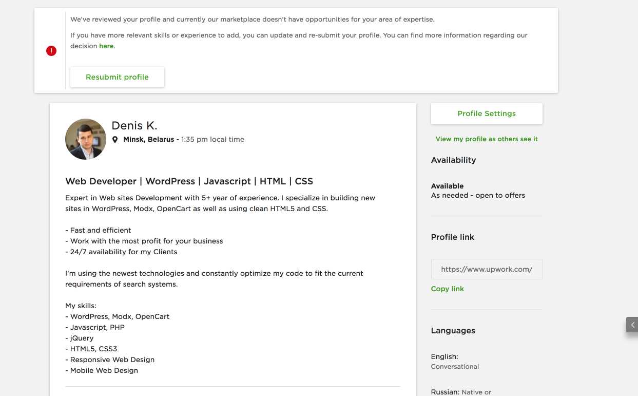Click the Availability heading
The height and width of the screenshot is (396, 638).
click(453, 160)
